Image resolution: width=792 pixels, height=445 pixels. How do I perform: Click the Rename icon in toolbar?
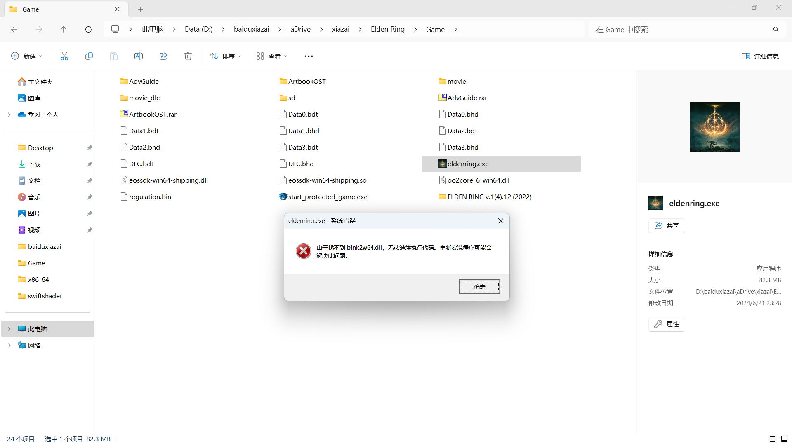139,56
